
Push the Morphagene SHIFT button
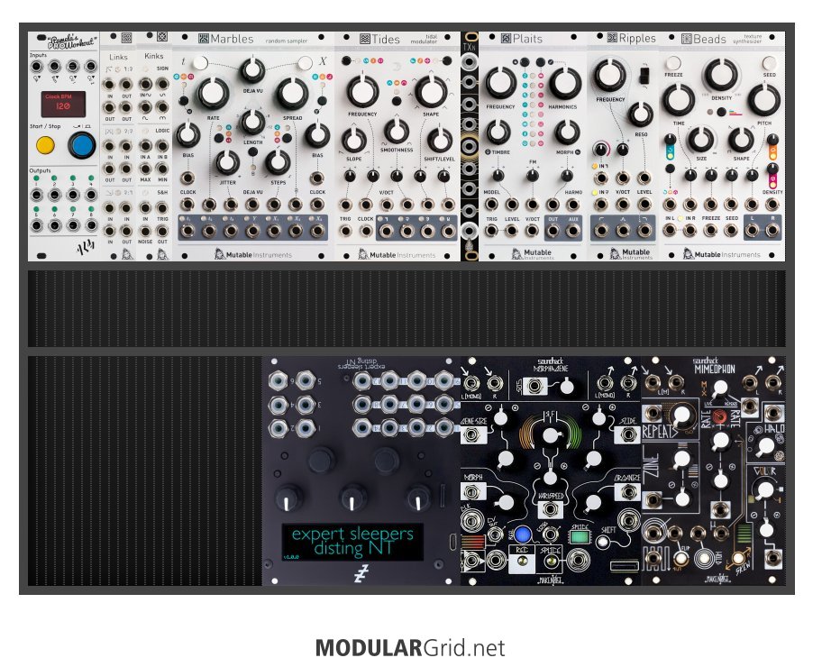[603, 543]
